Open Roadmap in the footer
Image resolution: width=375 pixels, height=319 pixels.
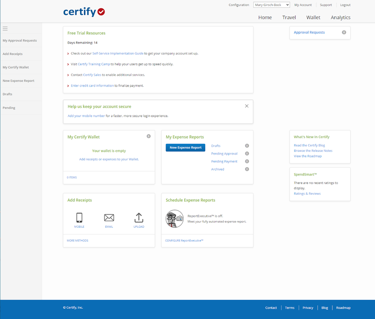[343, 308]
